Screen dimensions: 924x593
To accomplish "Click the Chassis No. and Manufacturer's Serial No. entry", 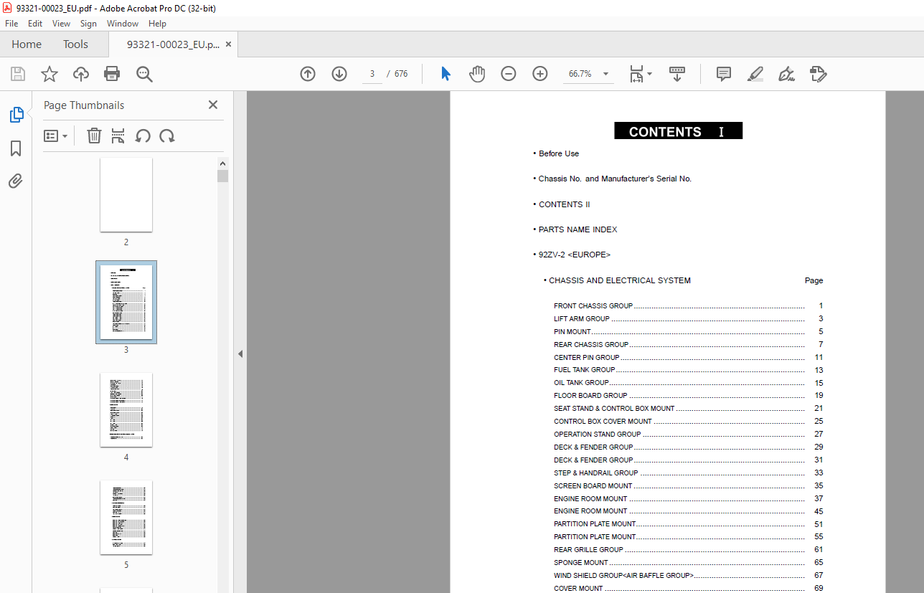I will [x=615, y=179].
